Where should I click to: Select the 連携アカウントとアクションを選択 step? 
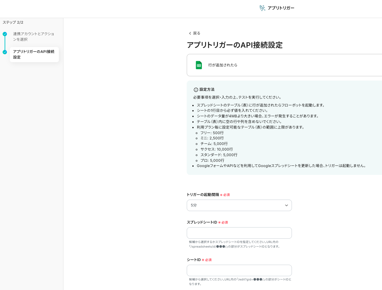pos(34,36)
